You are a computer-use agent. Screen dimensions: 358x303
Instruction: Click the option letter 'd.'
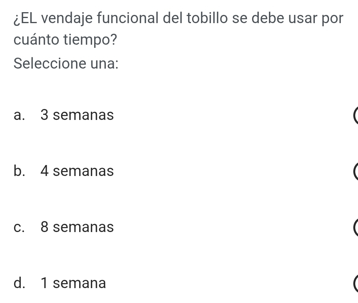(19, 283)
